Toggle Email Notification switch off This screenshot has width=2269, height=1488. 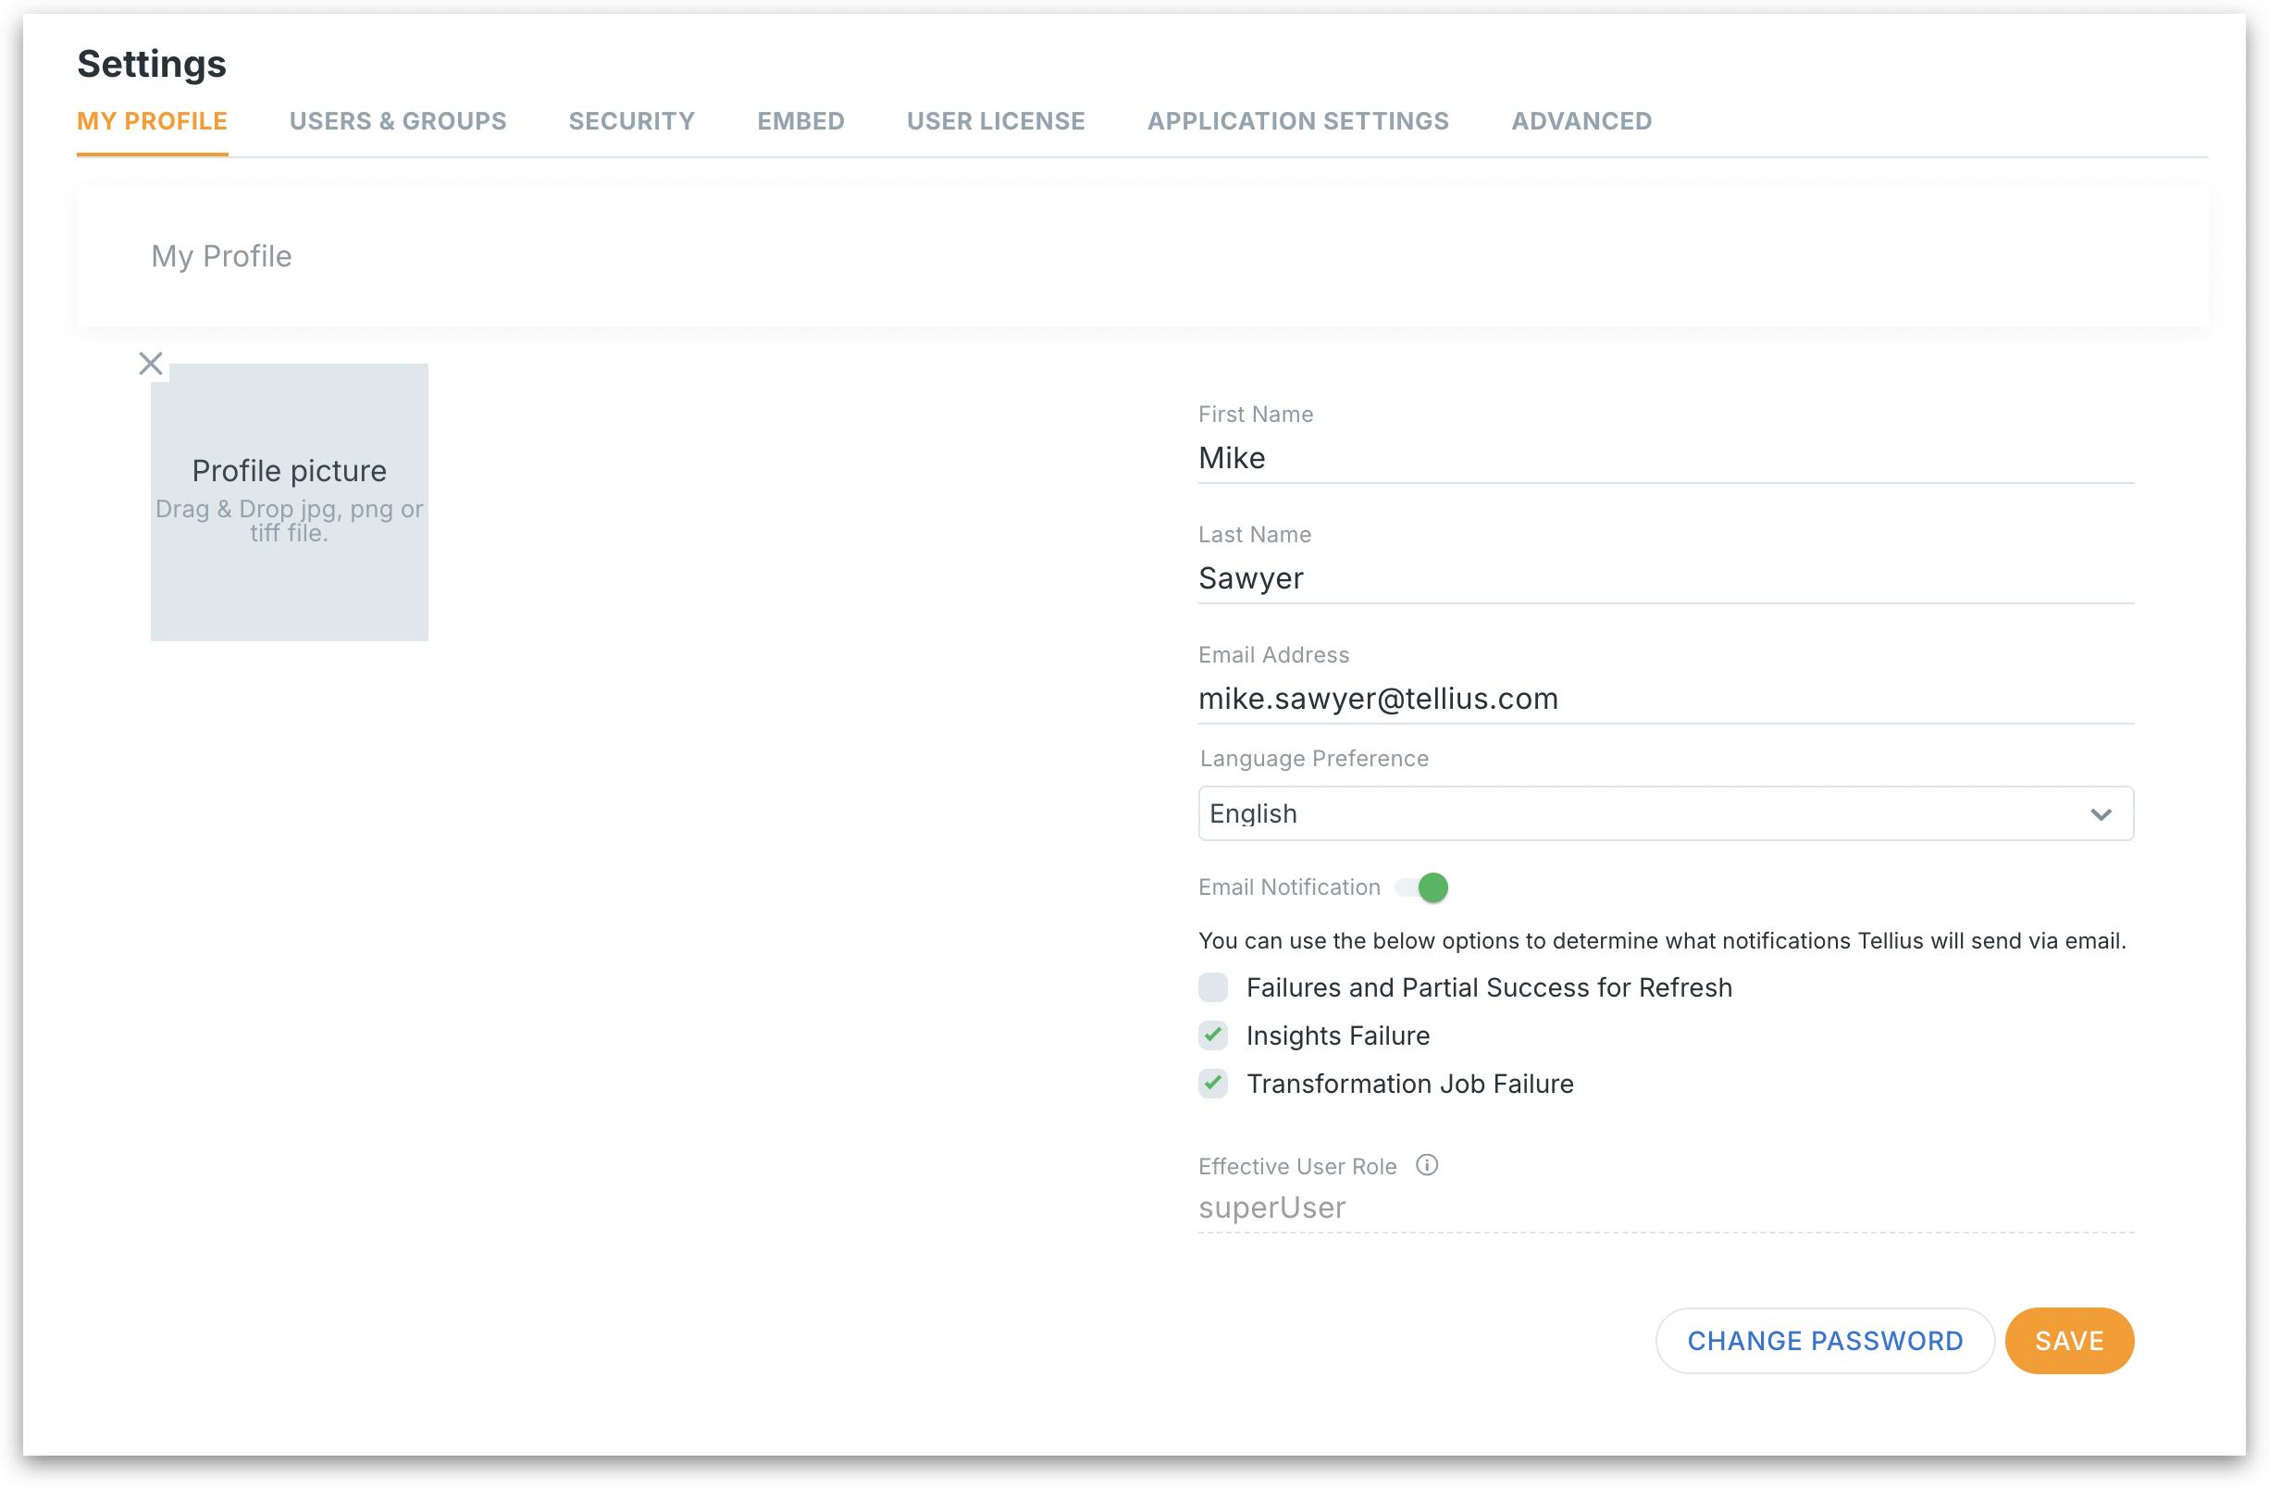pyautogui.click(x=1421, y=887)
